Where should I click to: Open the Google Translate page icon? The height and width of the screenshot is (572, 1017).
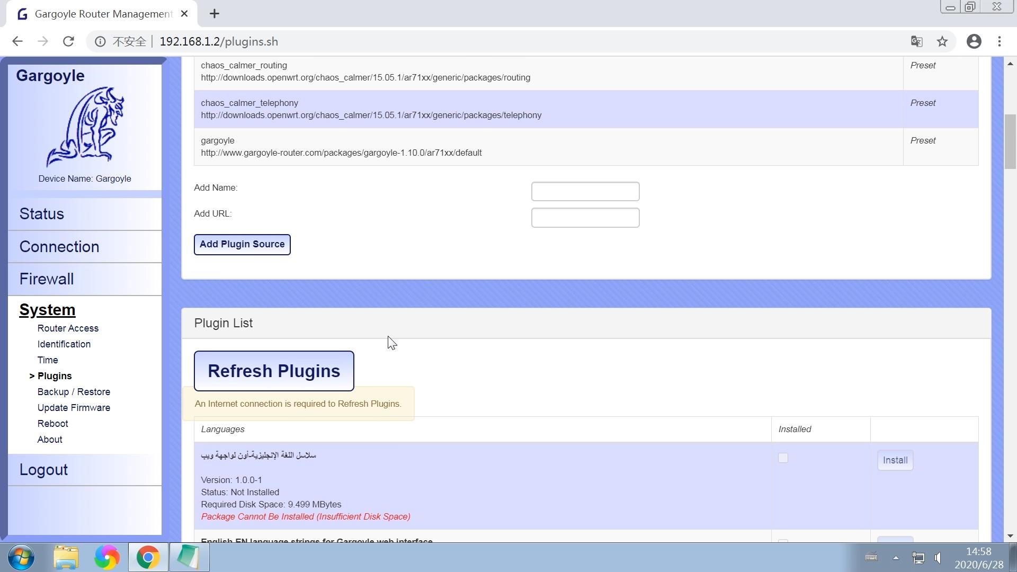pyautogui.click(x=916, y=41)
